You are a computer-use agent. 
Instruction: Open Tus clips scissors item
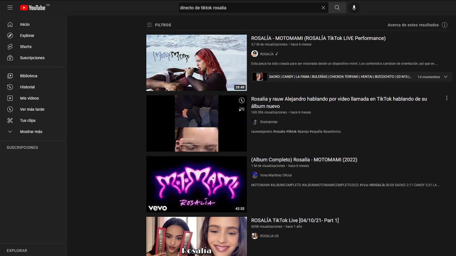click(28, 121)
